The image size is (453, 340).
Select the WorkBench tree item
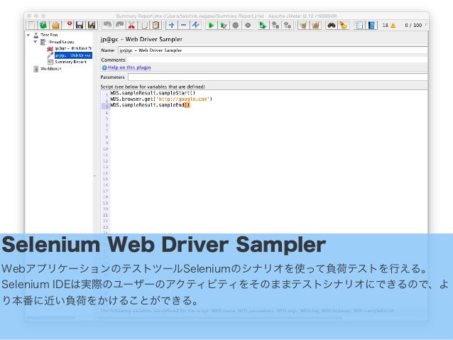(x=51, y=69)
